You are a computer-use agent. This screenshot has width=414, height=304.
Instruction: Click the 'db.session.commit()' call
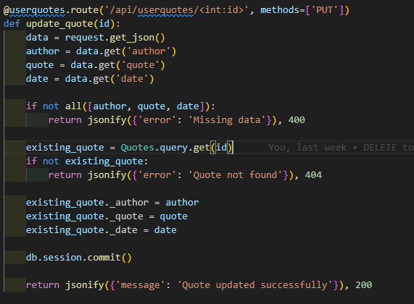79,258
